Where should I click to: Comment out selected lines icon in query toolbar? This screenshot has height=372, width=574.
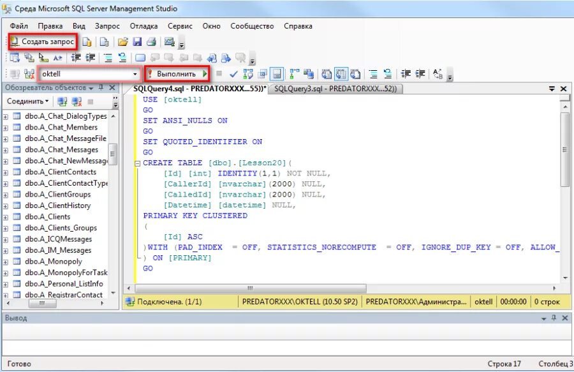point(373,74)
